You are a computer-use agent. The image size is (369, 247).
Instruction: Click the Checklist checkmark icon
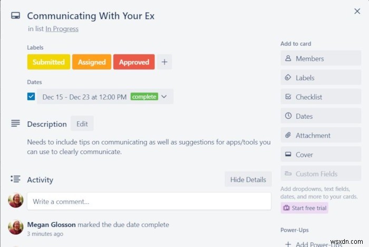click(288, 97)
